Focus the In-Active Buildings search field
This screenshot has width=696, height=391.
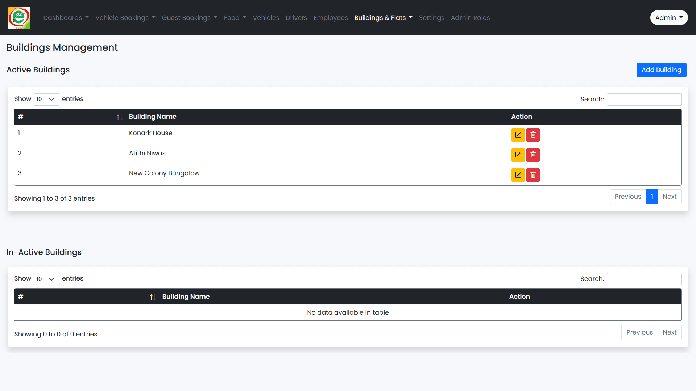tap(644, 279)
